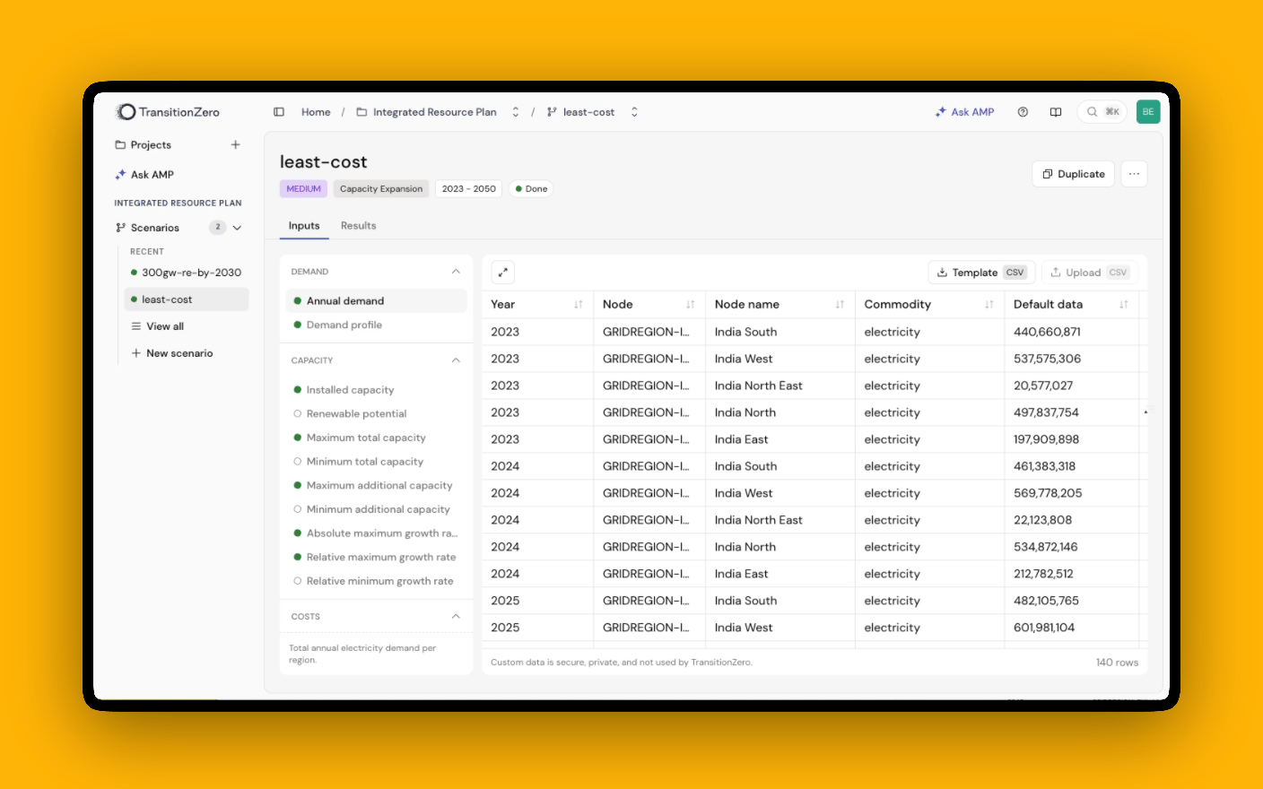The height and width of the screenshot is (789, 1263).
Task: Click the value 197,909,898
Action: pyautogui.click(x=1046, y=439)
